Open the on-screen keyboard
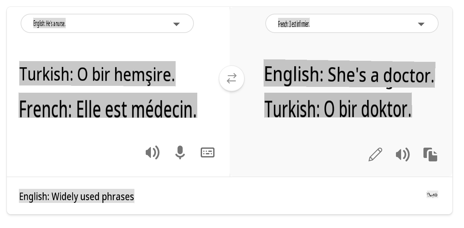 pos(208,152)
